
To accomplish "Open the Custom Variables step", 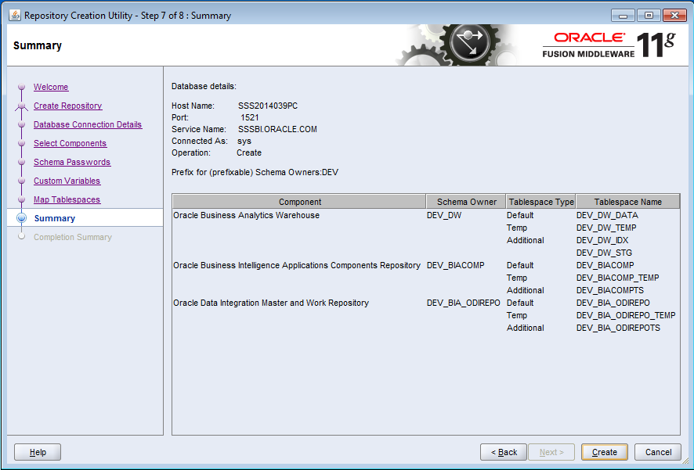I will coord(67,181).
